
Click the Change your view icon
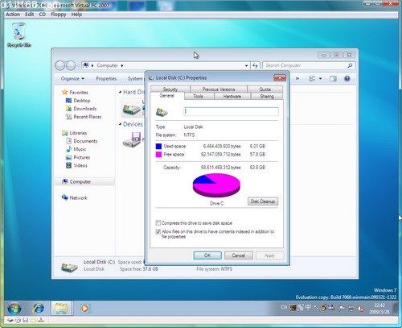312,79
